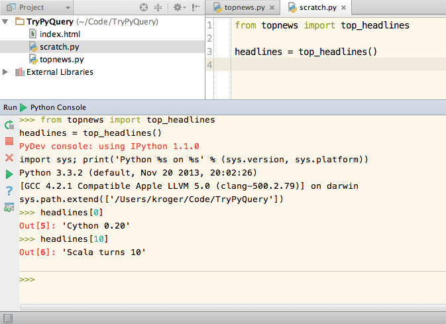Click the sys.path.extend console line

point(152,199)
